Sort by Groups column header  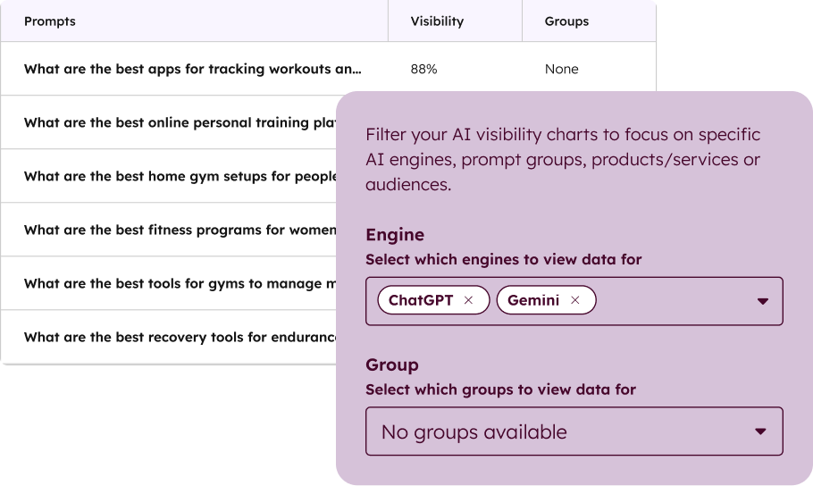tap(566, 21)
